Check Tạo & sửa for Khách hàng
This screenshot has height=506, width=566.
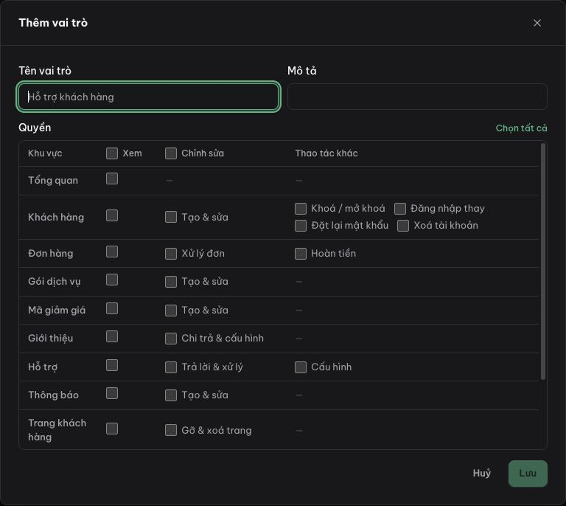pyautogui.click(x=171, y=217)
